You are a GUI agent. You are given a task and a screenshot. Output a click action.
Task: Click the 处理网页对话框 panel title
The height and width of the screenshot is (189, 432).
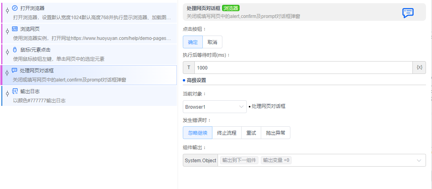[x=203, y=8]
